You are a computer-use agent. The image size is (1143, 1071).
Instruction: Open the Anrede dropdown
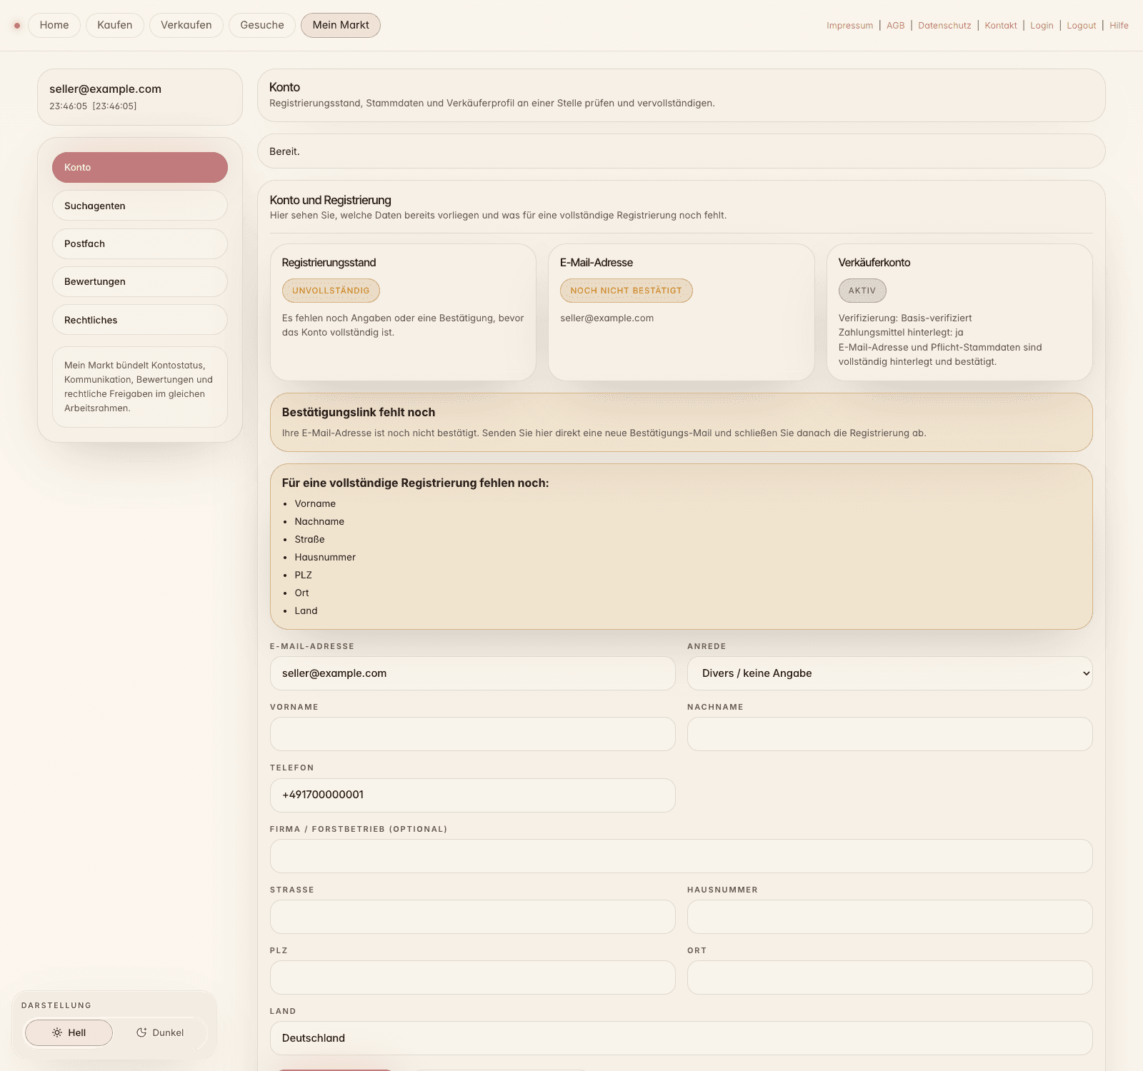889,673
